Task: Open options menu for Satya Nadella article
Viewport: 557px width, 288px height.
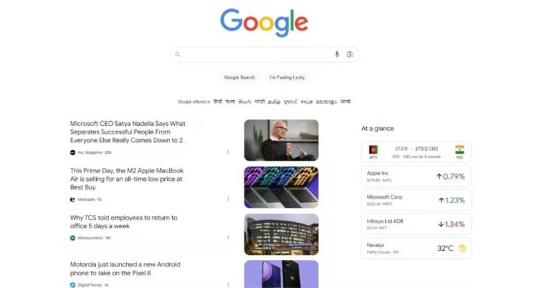Action: [228, 152]
